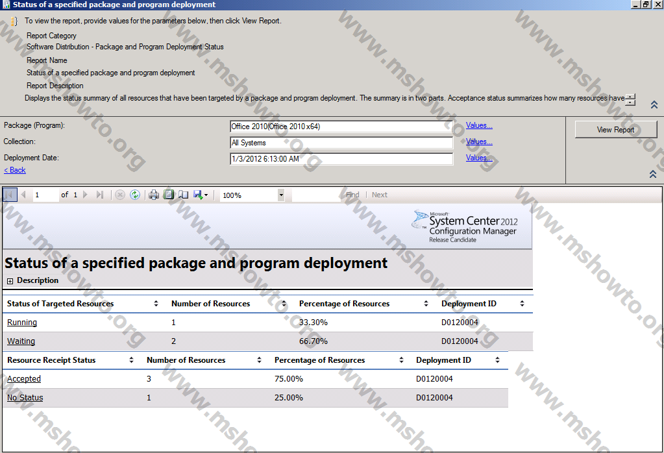Viewport: 664px width, 453px height.
Task: Select Deployment ID in the No Status row
Action: tap(434, 398)
